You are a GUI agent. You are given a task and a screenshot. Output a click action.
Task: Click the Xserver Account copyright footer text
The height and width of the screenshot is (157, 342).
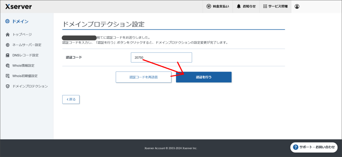point(171,148)
